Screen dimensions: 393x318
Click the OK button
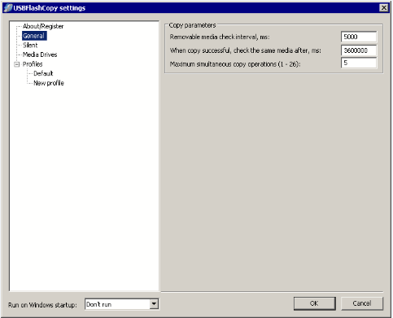point(314,303)
